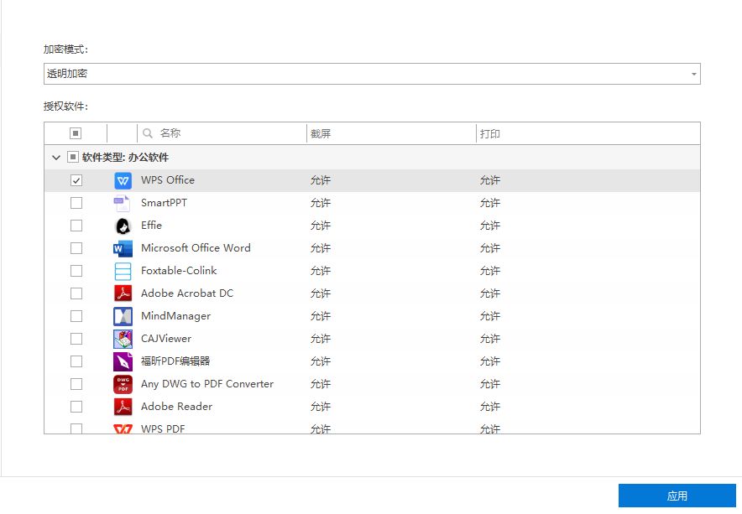Select the Any DWG to PDF Converter text
This screenshot has height=514, width=742.
pos(207,384)
